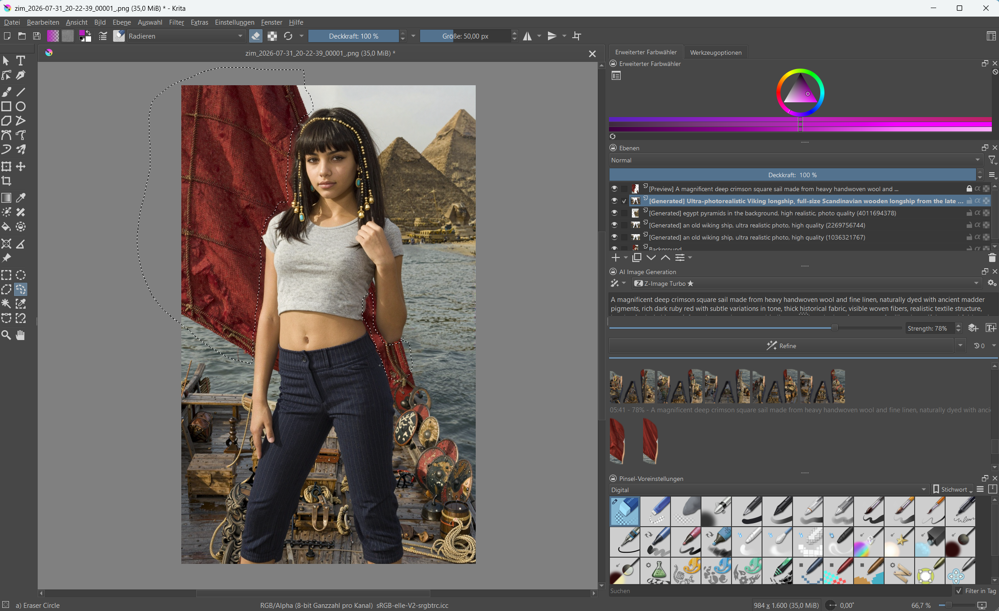Move the selected layer up
The height and width of the screenshot is (611, 999).
[666, 257]
